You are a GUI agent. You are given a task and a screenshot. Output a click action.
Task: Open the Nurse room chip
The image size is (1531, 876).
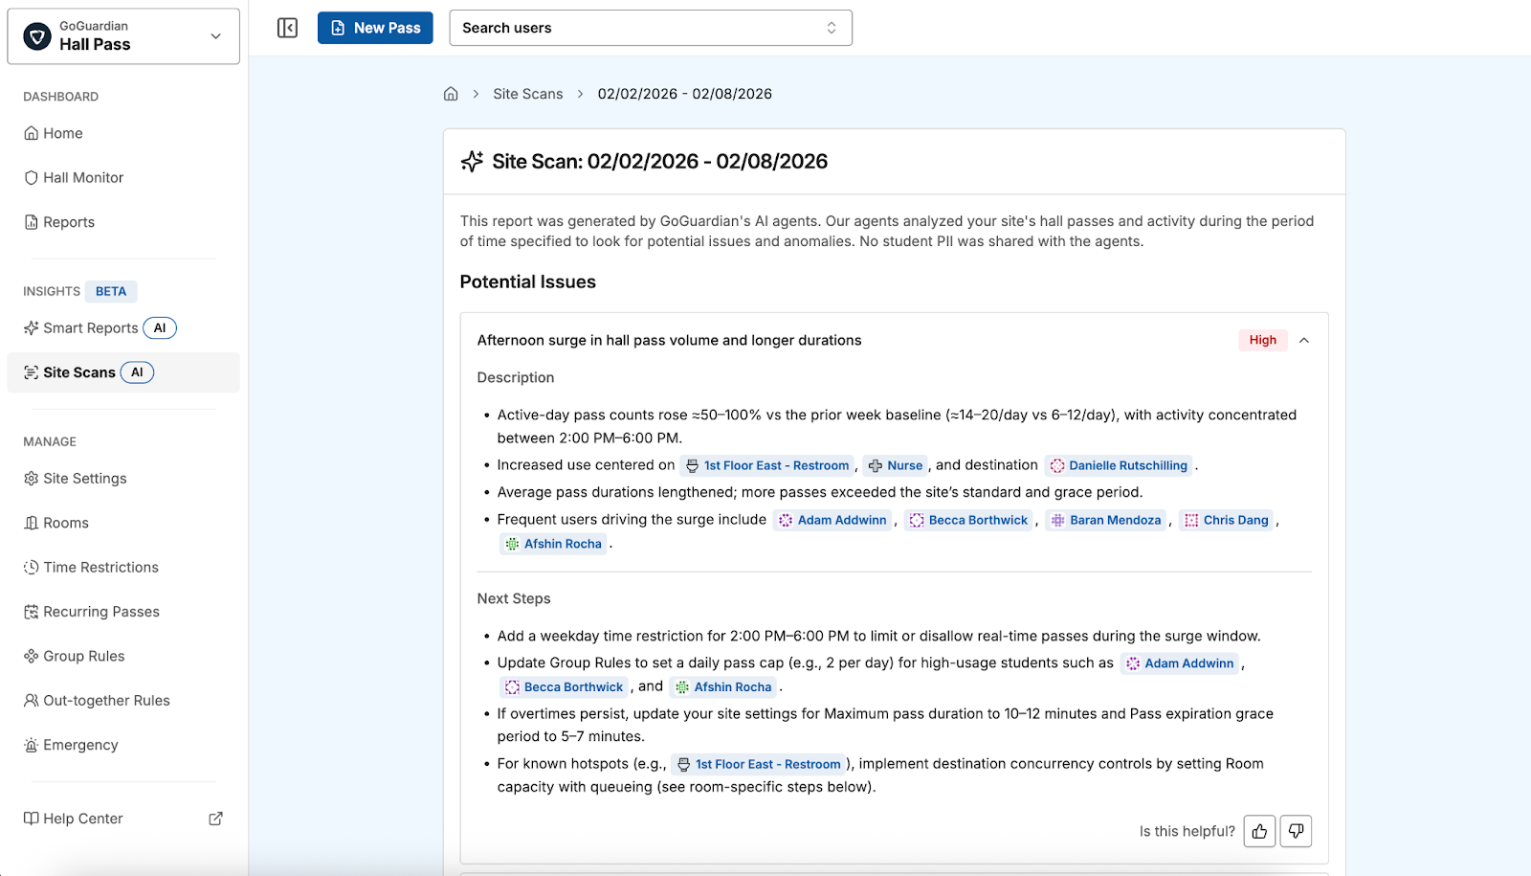pyautogui.click(x=896, y=465)
